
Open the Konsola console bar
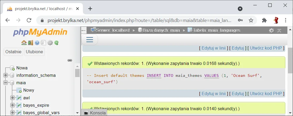tap(95, 113)
